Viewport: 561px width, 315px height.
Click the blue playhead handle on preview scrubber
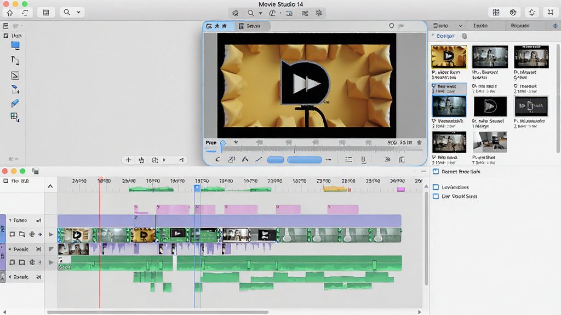tap(222, 143)
